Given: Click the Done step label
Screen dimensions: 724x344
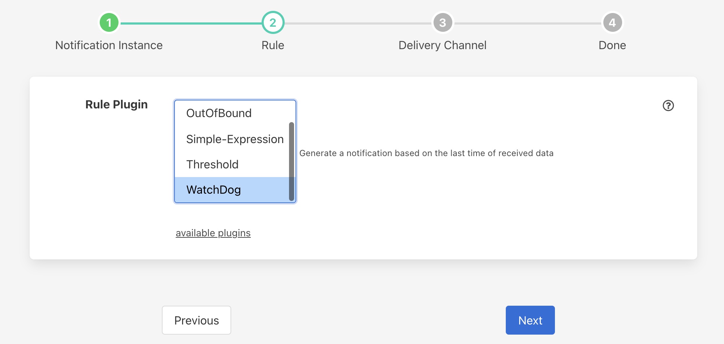Looking at the screenshot, I should (612, 45).
